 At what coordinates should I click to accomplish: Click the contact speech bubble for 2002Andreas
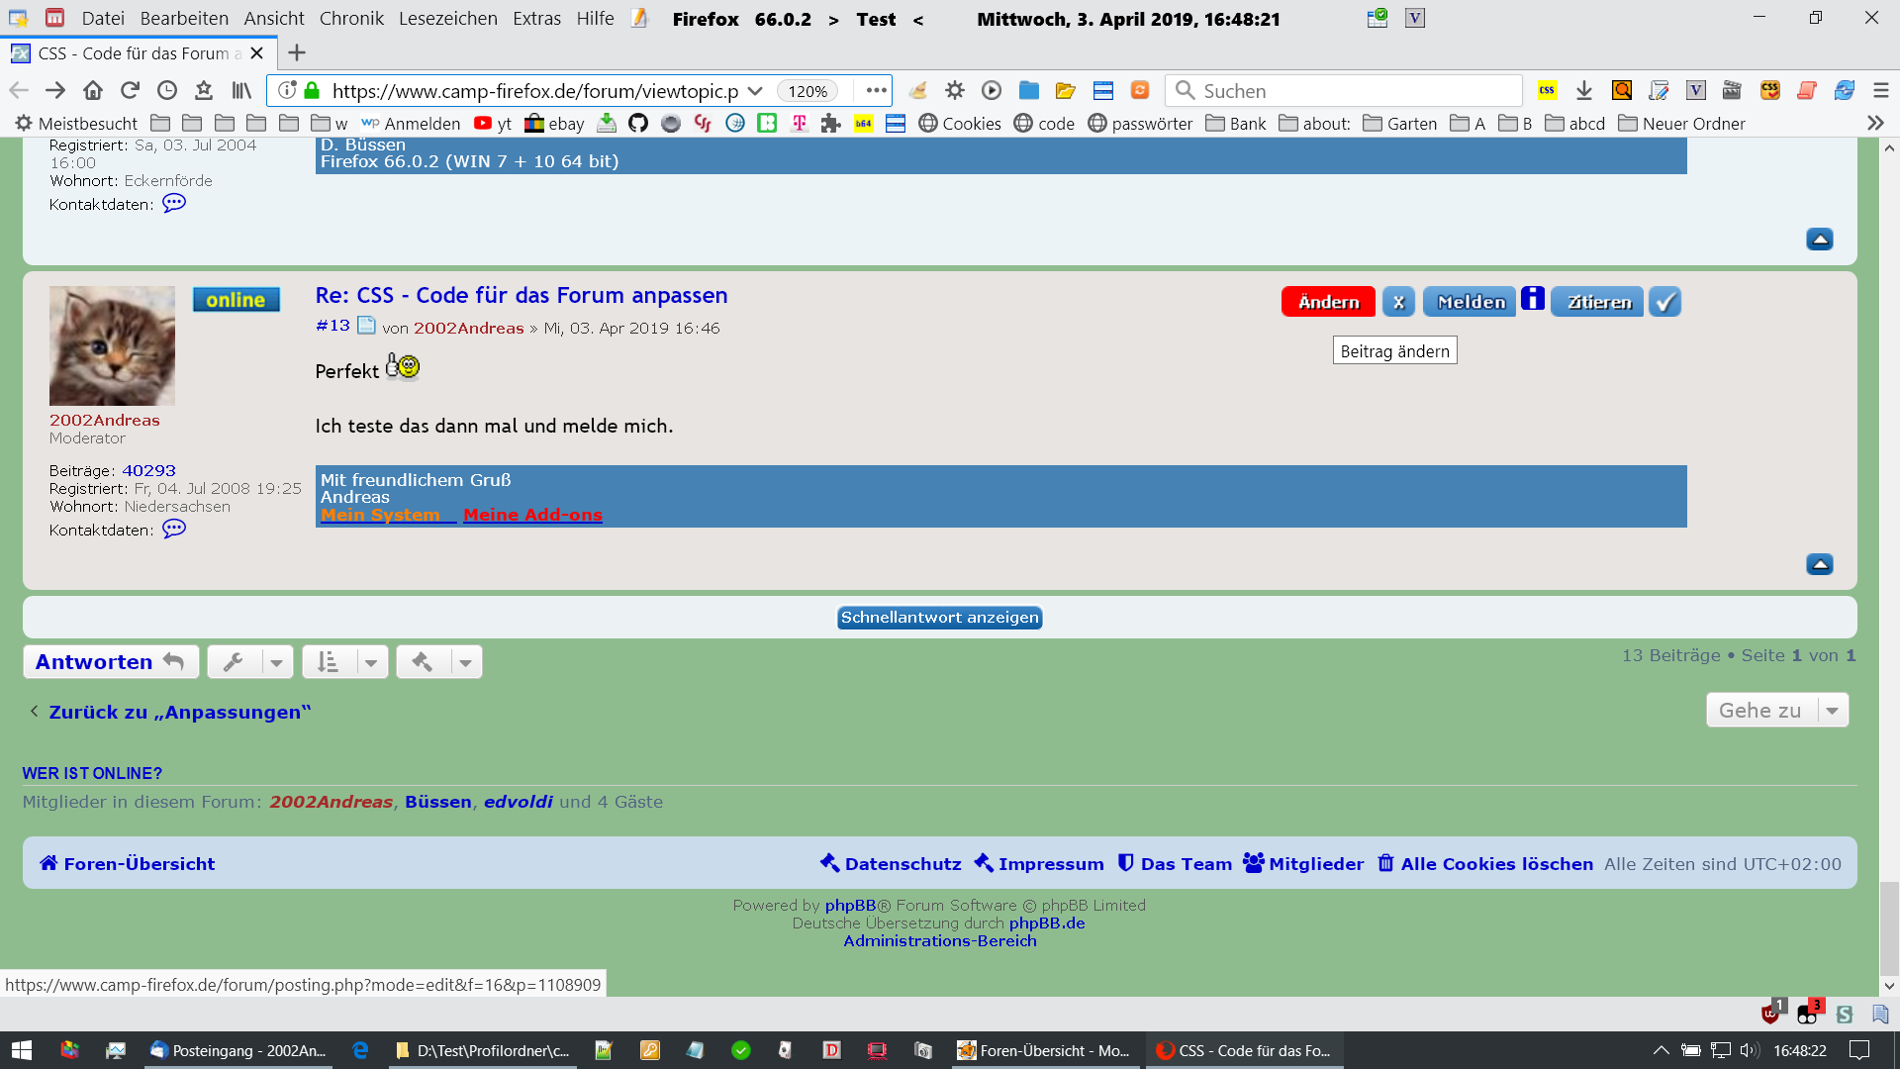[x=174, y=529]
